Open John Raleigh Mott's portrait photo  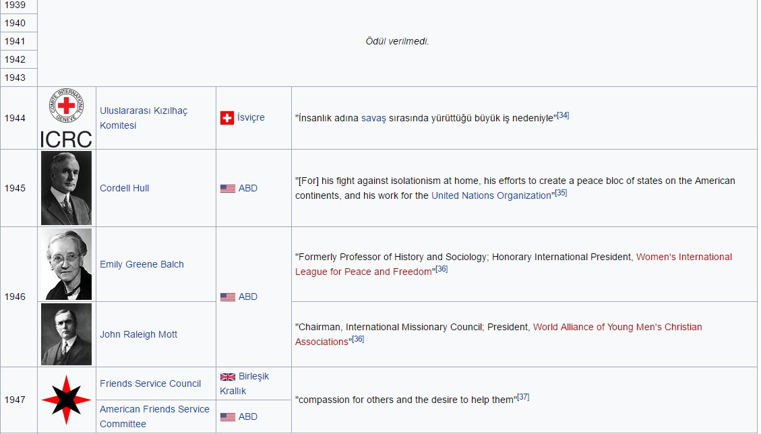point(66,334)
